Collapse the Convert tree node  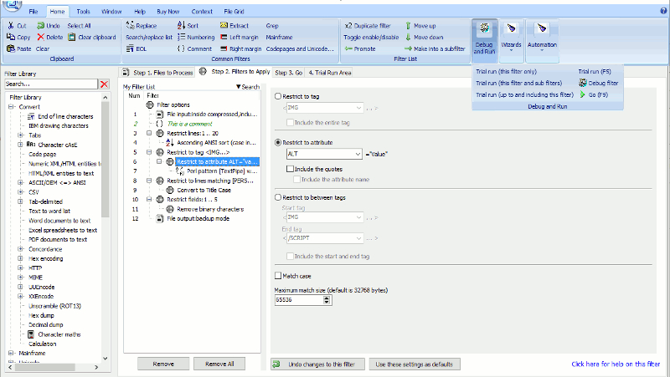pos(11,107)
